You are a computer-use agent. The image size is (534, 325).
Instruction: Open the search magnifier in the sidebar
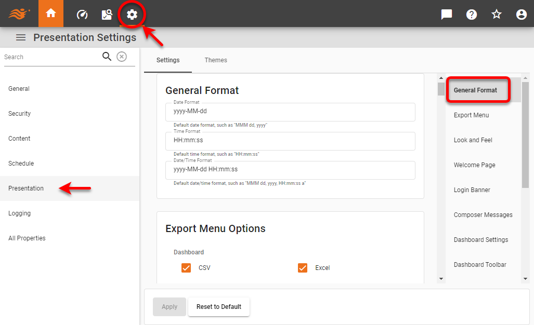[x=107, y=56]
